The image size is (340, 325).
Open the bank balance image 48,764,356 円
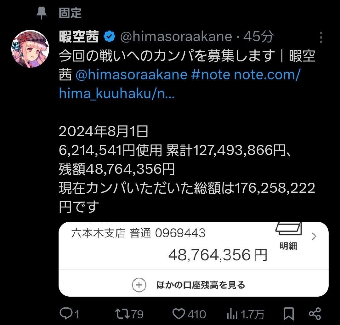click(x=193, y=259)
